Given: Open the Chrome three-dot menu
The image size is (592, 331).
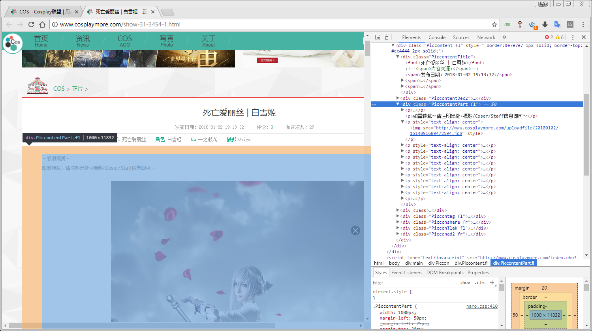Looking at the screenshot, I should click(x=583, y=24).
